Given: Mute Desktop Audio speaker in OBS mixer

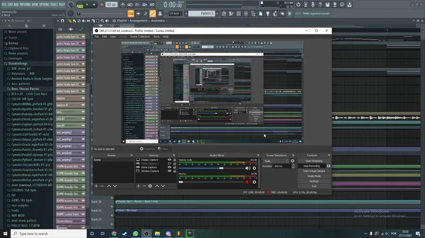Looking at the screenshot, I should (x=248, y=168).
